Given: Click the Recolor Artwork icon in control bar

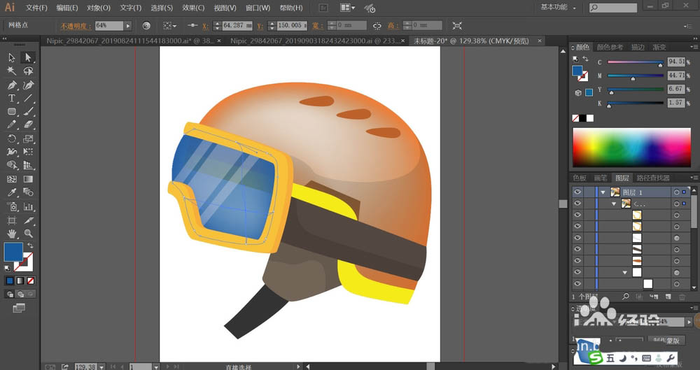Looking at the screenshot, I should (146, 26).
